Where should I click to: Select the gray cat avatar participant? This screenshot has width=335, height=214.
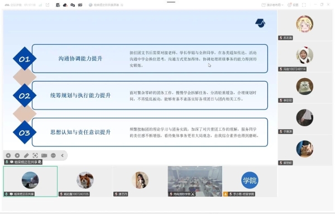tap(305, 87)
